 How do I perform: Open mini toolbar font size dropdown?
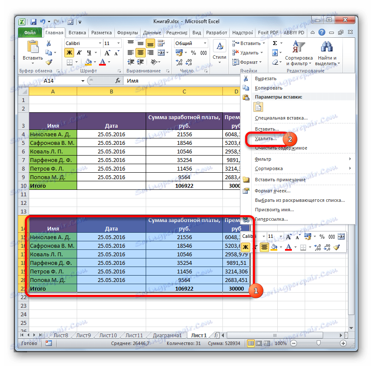tap(281, 237)
